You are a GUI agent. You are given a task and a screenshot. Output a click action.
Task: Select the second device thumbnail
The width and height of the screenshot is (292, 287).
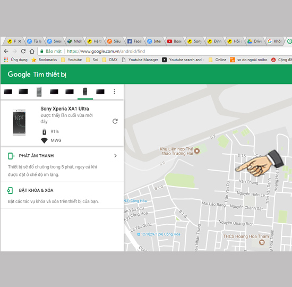[x=23, y=91]
